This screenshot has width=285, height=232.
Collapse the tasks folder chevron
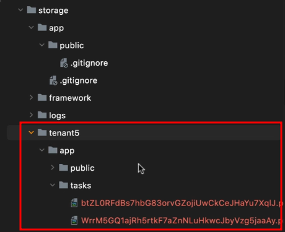pyautogui.click(x=53, y=185)
